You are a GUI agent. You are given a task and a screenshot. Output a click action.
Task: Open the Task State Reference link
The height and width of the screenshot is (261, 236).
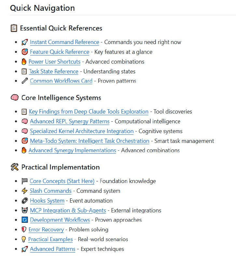(x=54, y=71)
